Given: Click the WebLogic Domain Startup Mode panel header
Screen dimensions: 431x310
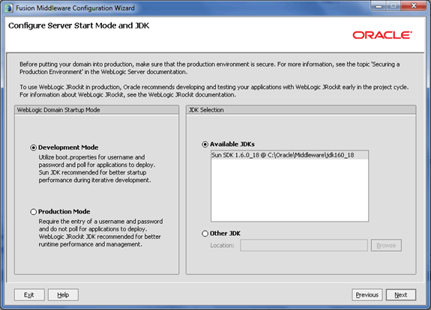Looking at the screenshot, I should (97, 110).
